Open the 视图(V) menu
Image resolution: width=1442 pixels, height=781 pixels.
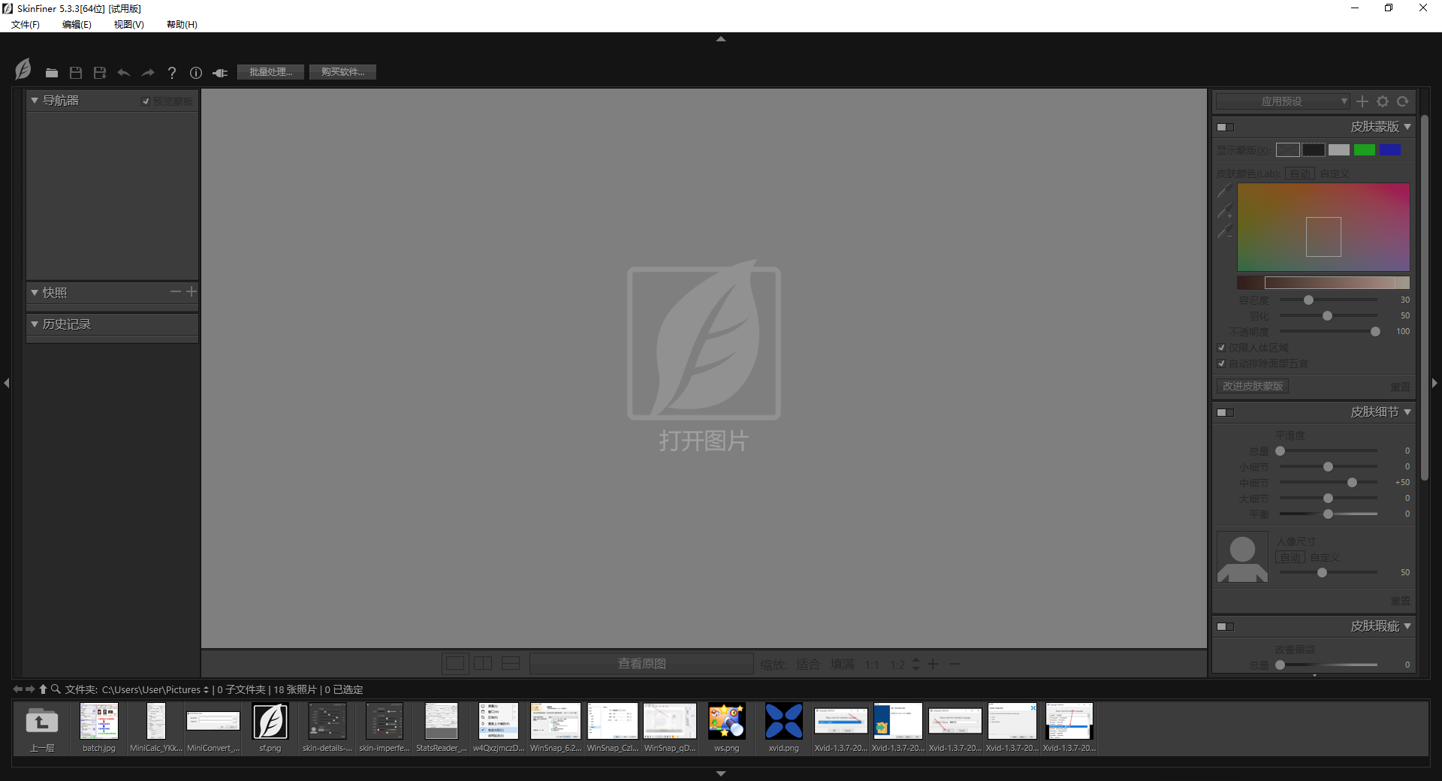[x=128, y=24]
